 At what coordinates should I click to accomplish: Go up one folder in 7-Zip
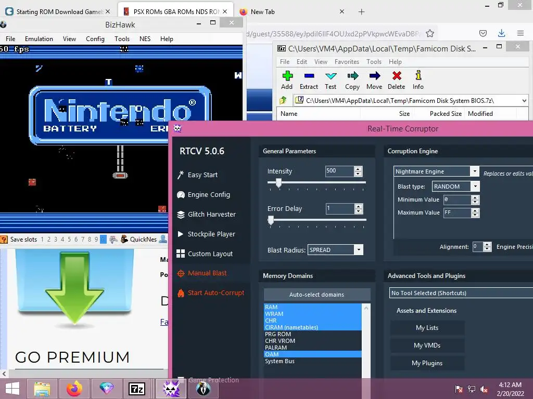pos(283,100)
